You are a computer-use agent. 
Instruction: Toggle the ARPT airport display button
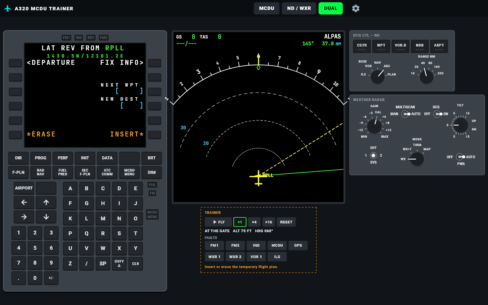tap(439, 47)
